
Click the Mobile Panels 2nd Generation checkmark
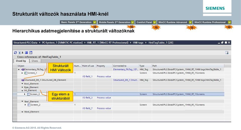(133, 22)
